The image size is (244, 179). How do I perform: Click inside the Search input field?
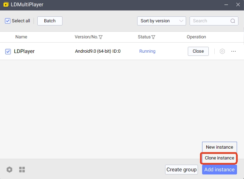click(209, 21)
